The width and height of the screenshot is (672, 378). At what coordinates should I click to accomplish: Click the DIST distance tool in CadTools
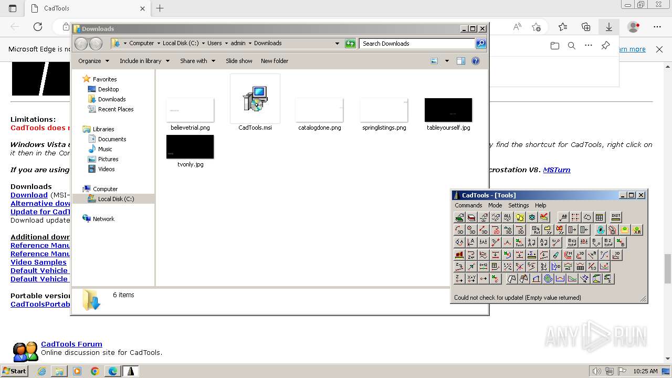coord(616,217)
